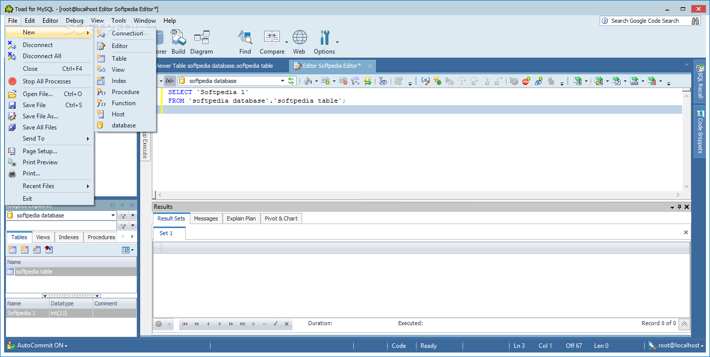Collapse results panel with double chevron
Screen dimensions: 710x357
pos(684,324)
